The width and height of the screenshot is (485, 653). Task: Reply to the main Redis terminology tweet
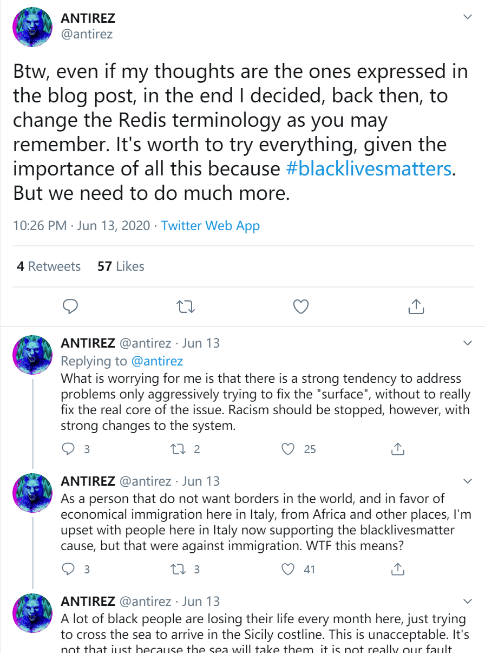[x=71, y=307]
